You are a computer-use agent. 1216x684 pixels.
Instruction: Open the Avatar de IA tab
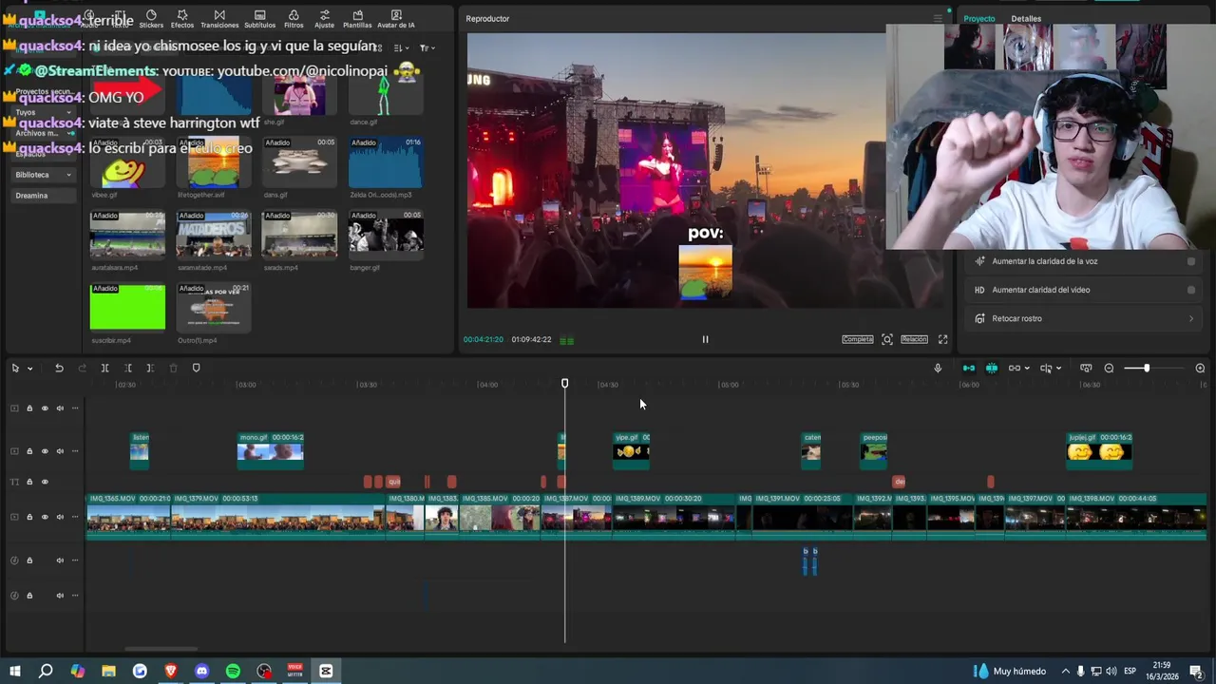(396, 19)
